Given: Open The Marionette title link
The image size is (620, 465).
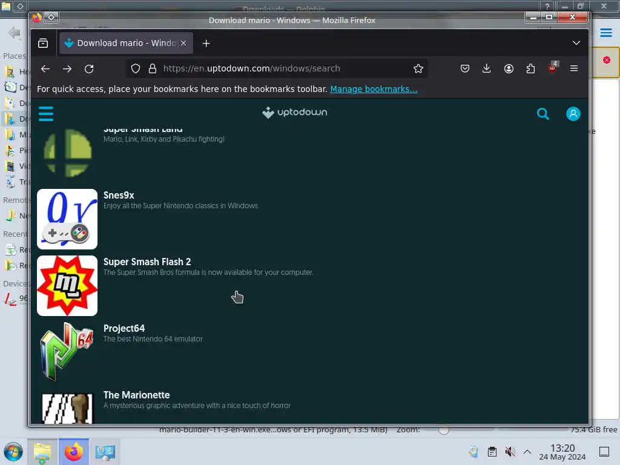Looking at the screenshot, I should tap(136, 395).
